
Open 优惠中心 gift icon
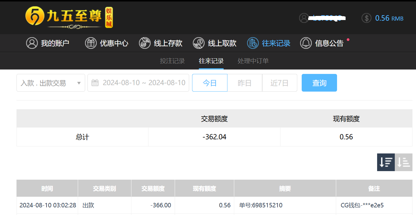tap(91, 43)
